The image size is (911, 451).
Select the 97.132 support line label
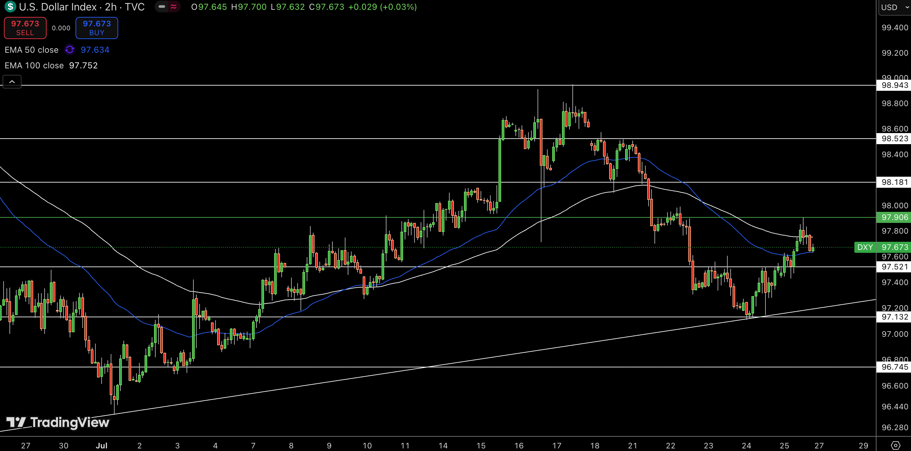click(894, 317)
